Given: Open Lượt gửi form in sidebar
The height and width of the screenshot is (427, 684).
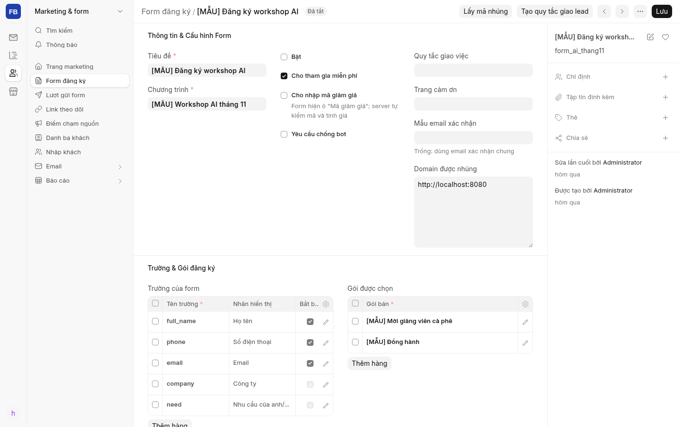Looking at the screenshot, I should click(80, 95).
